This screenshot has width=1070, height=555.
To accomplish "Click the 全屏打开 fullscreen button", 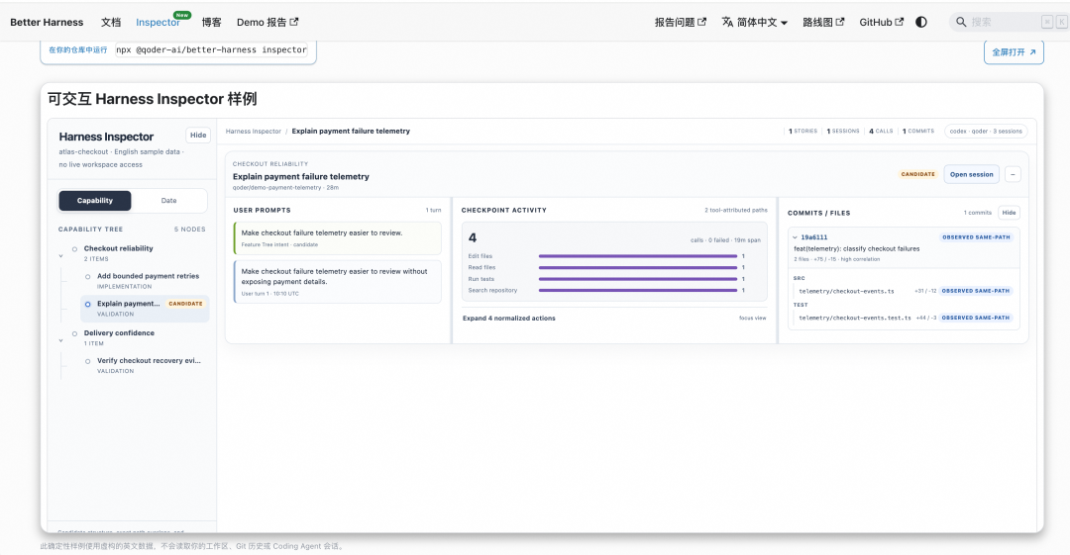I will click(x=1014, y=51).
